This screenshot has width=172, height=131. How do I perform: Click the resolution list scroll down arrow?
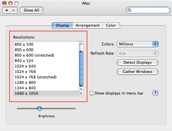81,93
